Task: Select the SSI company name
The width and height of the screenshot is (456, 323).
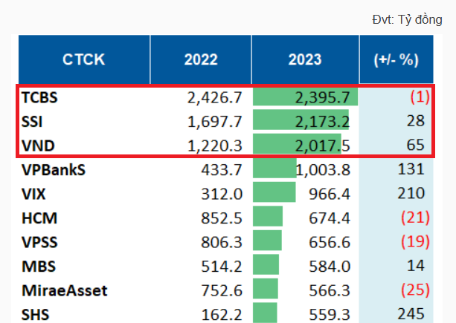Action: click(x=32, y=122)
